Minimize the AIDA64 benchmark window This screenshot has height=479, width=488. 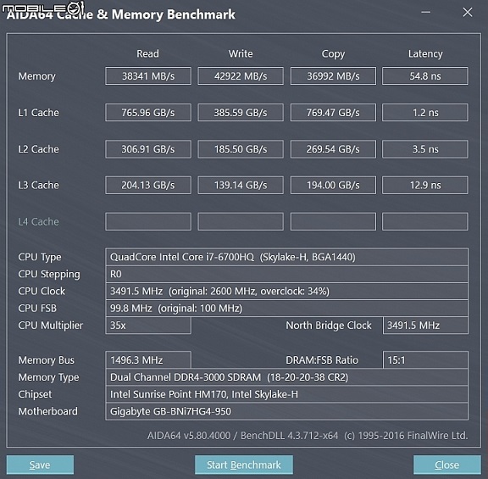[x=426, y=13]
